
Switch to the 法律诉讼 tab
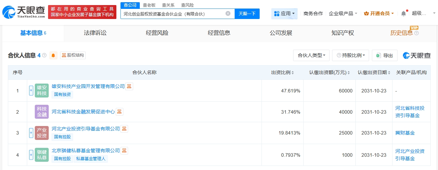[95, 33]
